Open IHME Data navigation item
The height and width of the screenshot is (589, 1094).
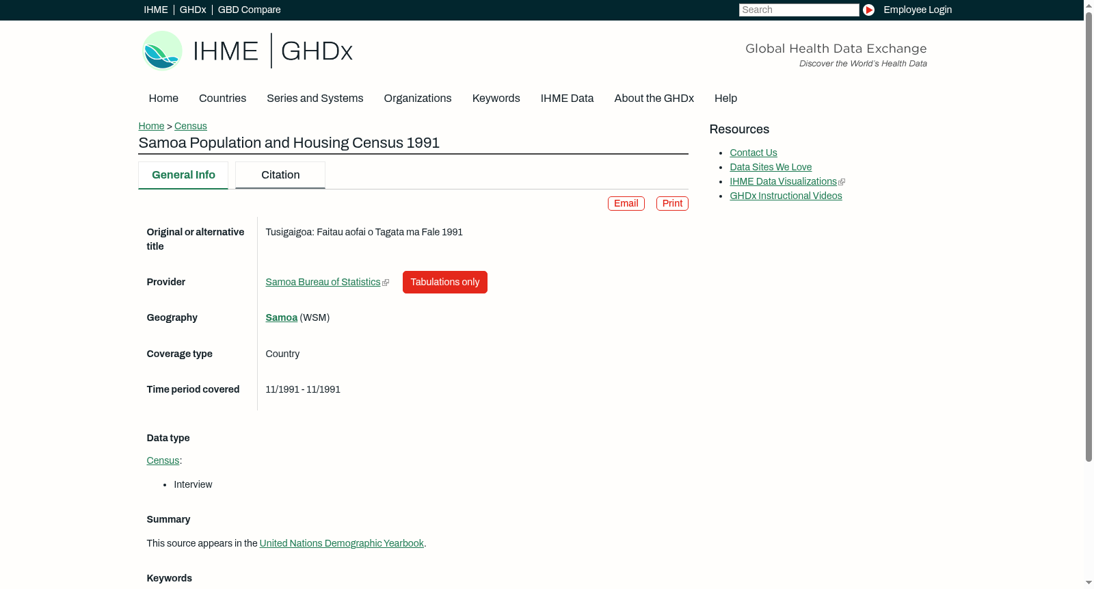567,99
